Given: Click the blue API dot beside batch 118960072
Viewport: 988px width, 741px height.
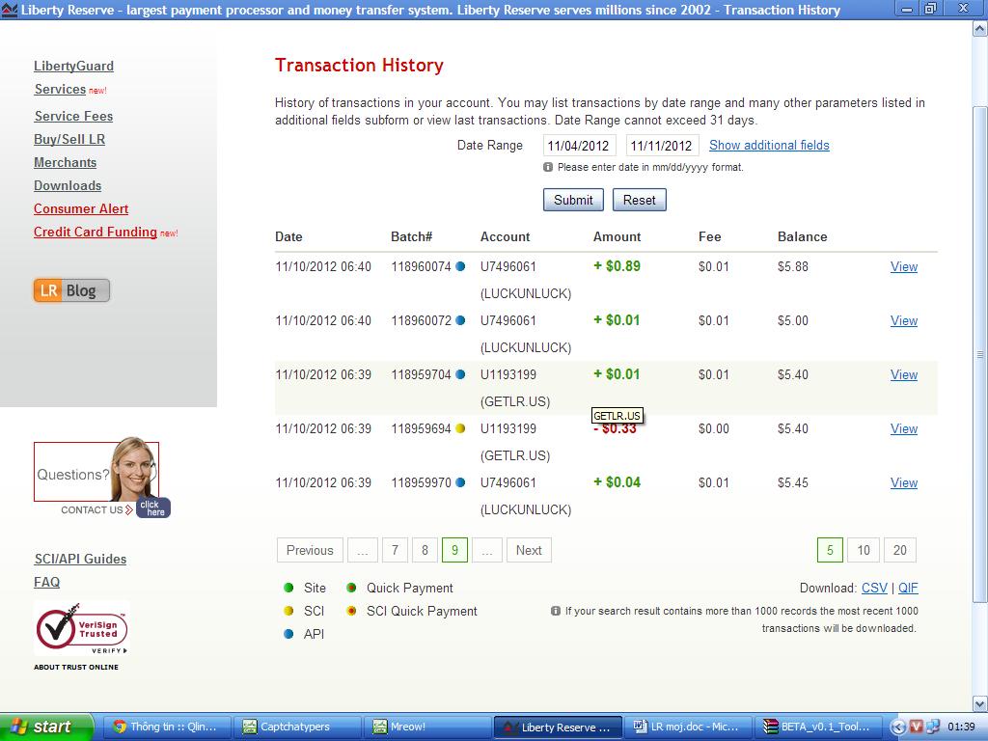Looking at the screenshot, I should point(460,320).
